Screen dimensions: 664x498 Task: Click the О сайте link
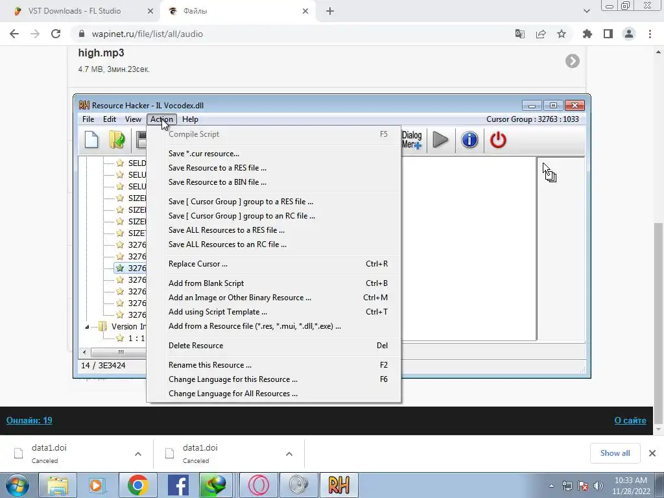click(x=630, y=420)
